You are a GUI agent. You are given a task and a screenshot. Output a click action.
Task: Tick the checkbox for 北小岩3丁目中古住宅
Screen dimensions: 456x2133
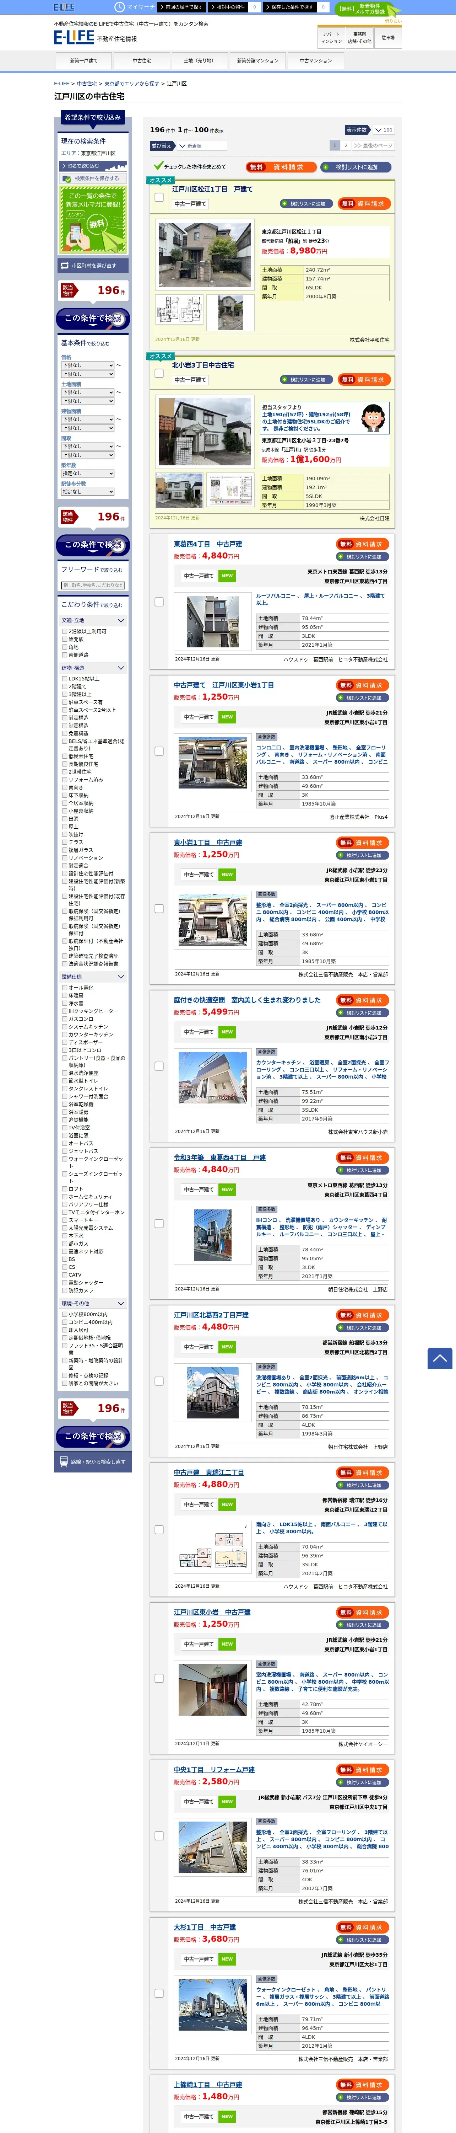coord(159,373)
